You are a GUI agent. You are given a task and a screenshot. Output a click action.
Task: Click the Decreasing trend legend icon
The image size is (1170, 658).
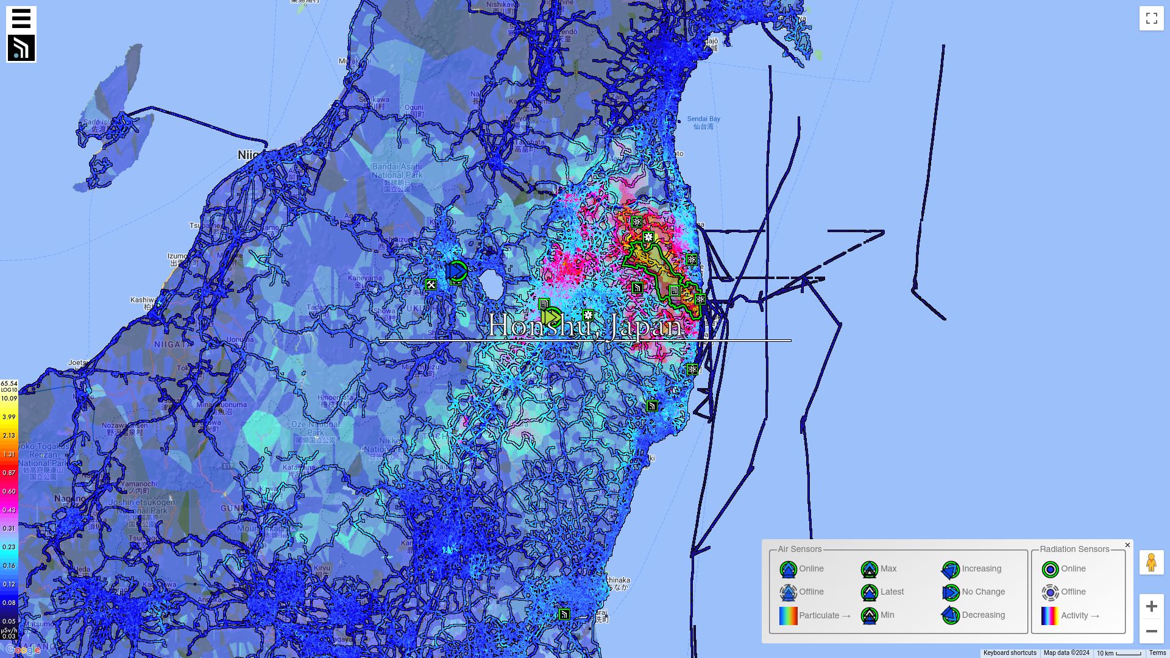[951, 616]
